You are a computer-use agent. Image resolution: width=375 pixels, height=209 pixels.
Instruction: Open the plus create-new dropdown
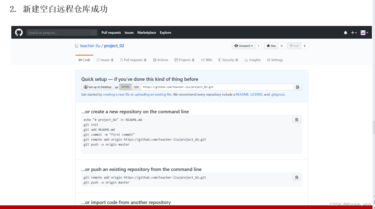click(354, 33)
